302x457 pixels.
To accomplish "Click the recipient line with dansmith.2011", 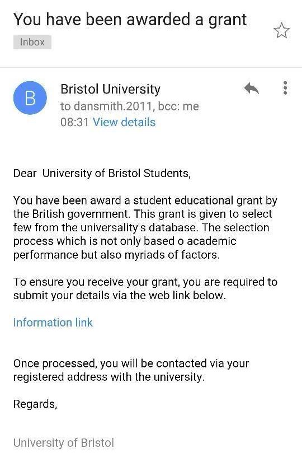I will click(130, 106).
